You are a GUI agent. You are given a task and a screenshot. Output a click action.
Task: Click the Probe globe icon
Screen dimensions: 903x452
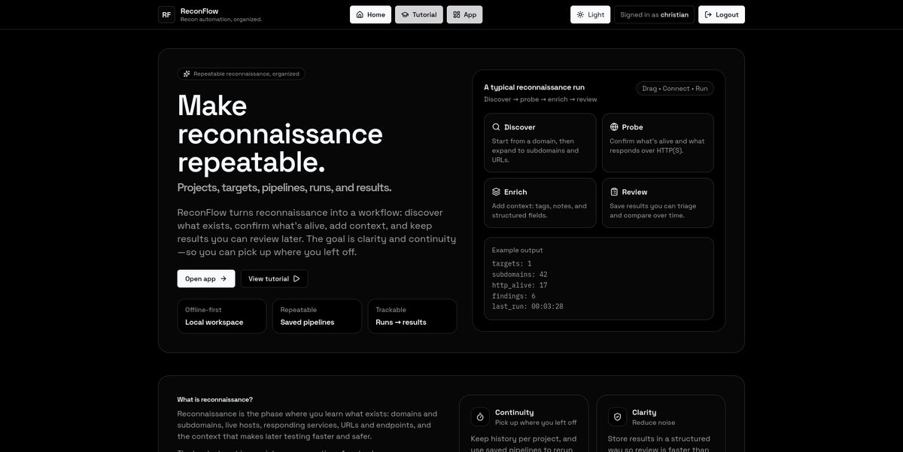click(x=614, y=127)
